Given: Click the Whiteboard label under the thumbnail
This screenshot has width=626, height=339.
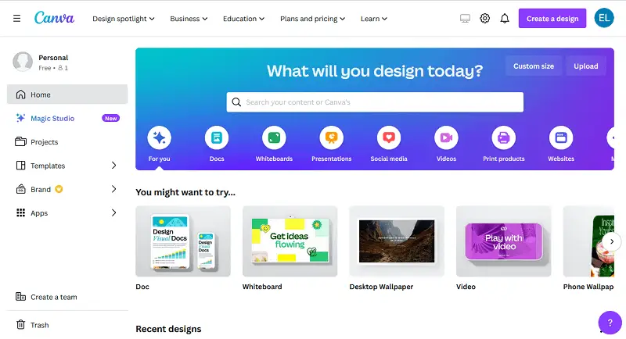Looking at the screenshot, I should click(x=262, y=287).
